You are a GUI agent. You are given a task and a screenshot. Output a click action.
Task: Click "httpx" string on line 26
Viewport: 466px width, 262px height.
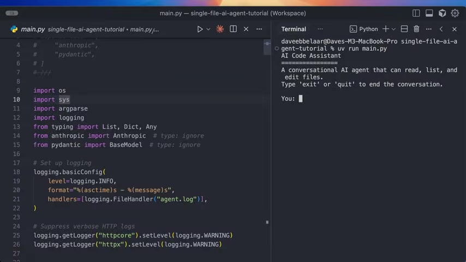click(x=111, y=245)
